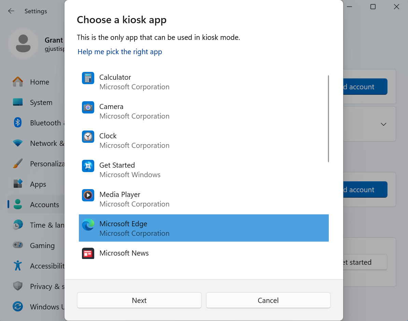Click the Settings back arrow

[11, 11]
